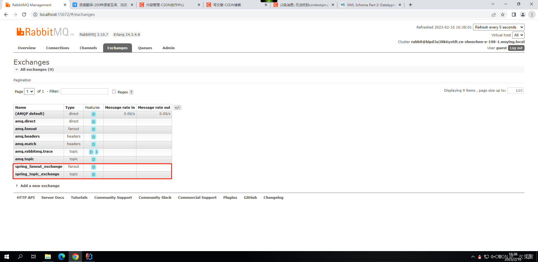The height and width of the screenshot is (262, 538).
Task: Open Regex help question mark
Action: point(131,92)
